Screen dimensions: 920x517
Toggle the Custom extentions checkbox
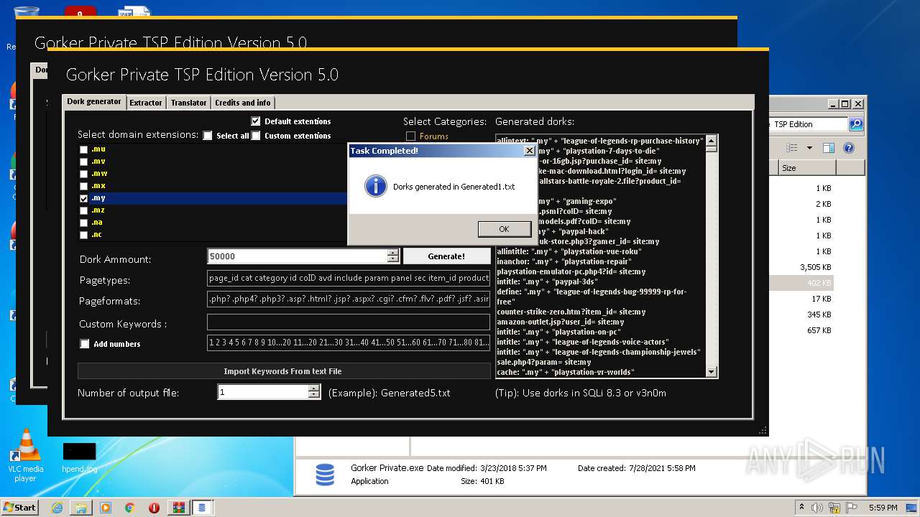256,136
